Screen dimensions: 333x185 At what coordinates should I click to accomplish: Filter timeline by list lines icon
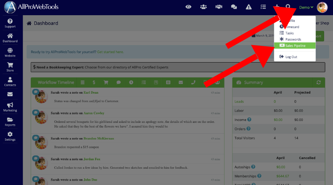tap(83, 83)
